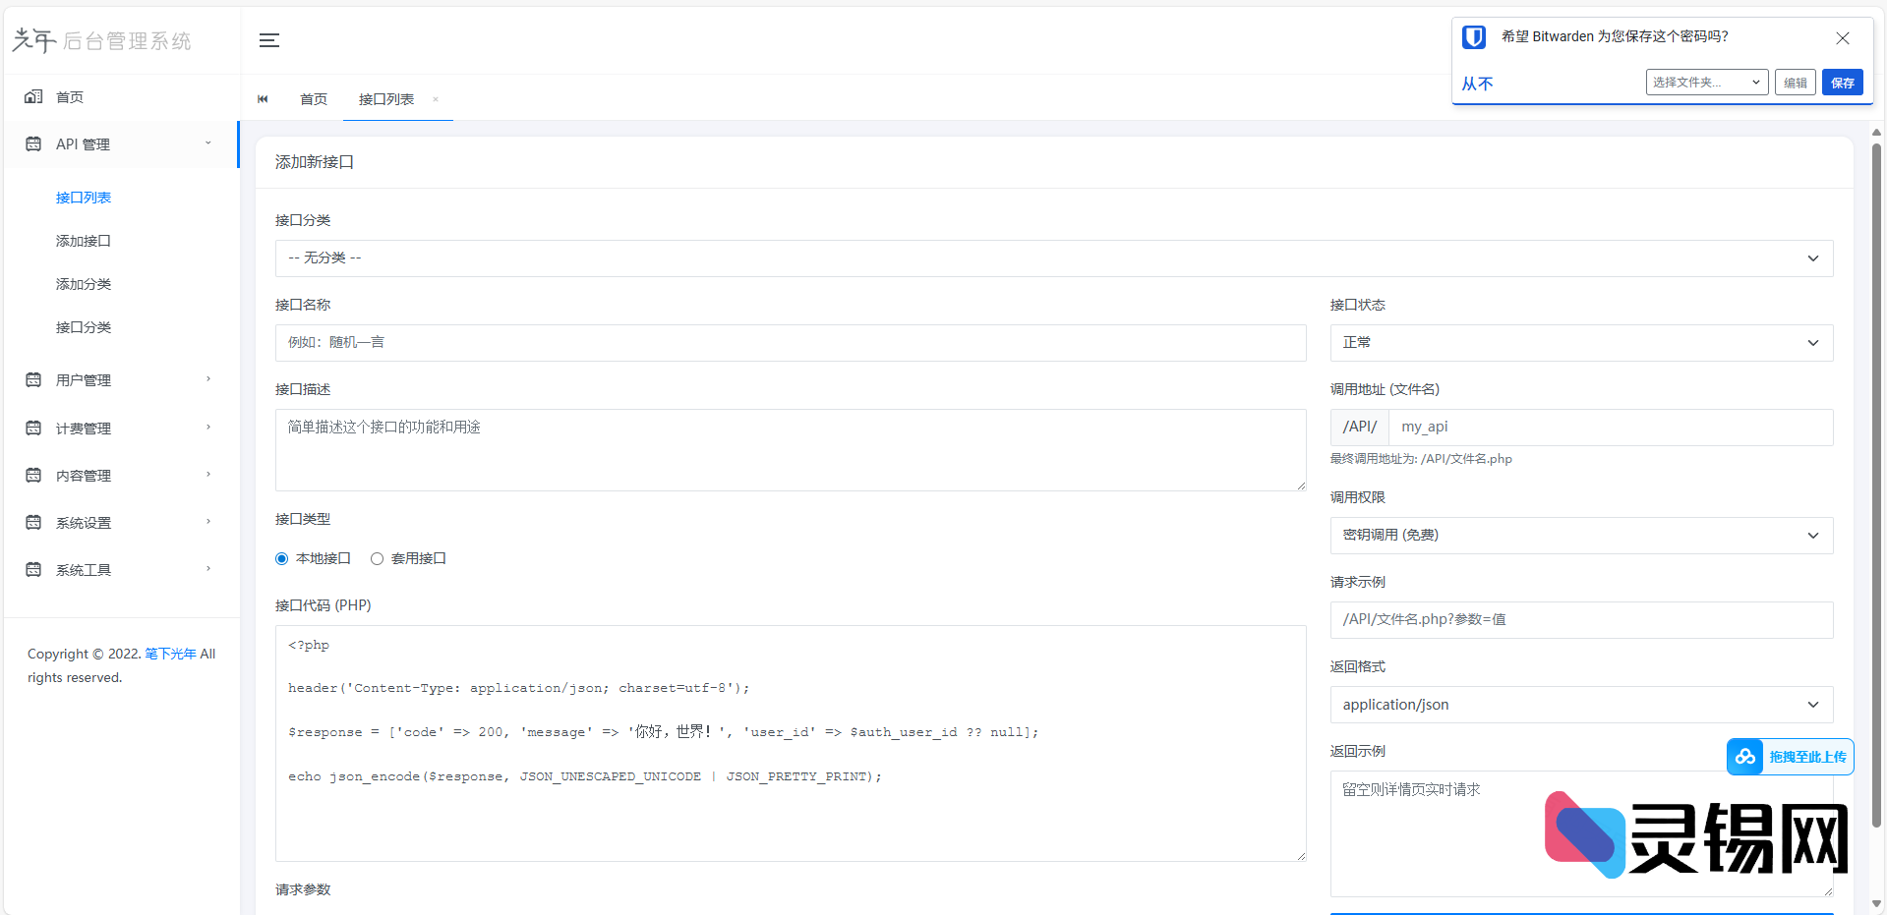Screen dimensions: 1887x915
Task: Switch to the 首页 tab
Action: [314, 99]
